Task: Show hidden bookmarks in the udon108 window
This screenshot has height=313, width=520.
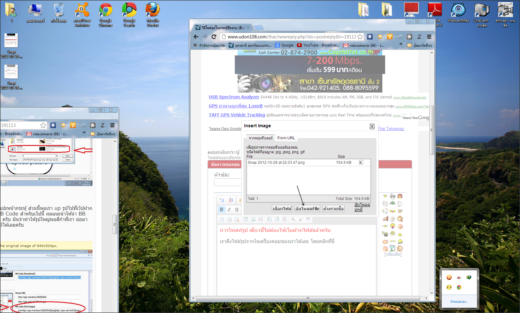Action: tap(401, 44)
